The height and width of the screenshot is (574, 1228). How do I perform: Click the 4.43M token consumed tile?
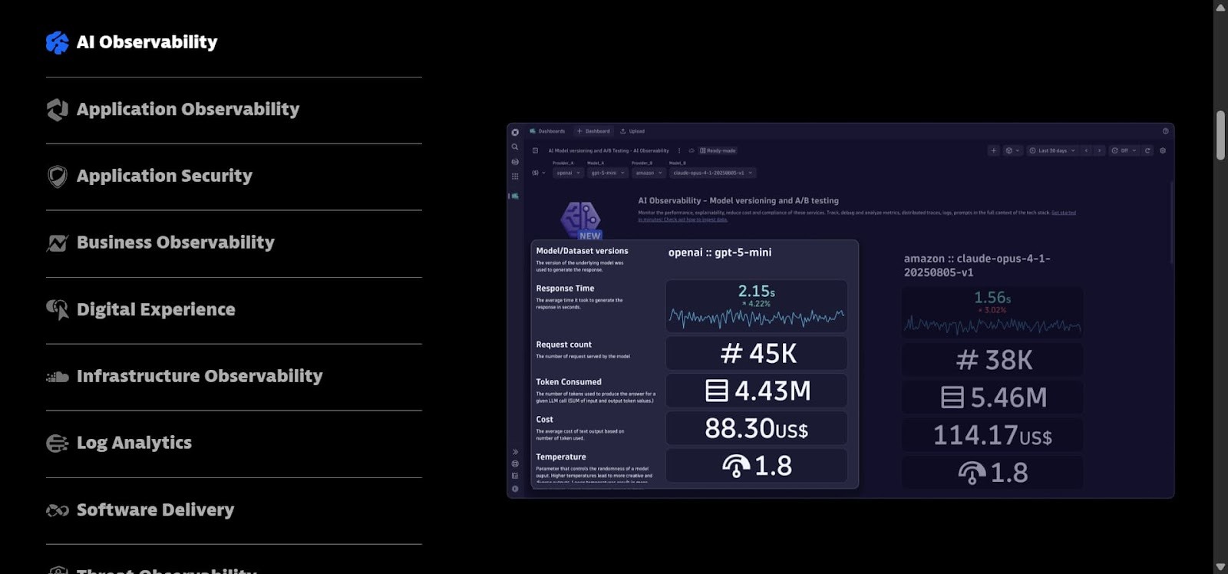point(756,391)
